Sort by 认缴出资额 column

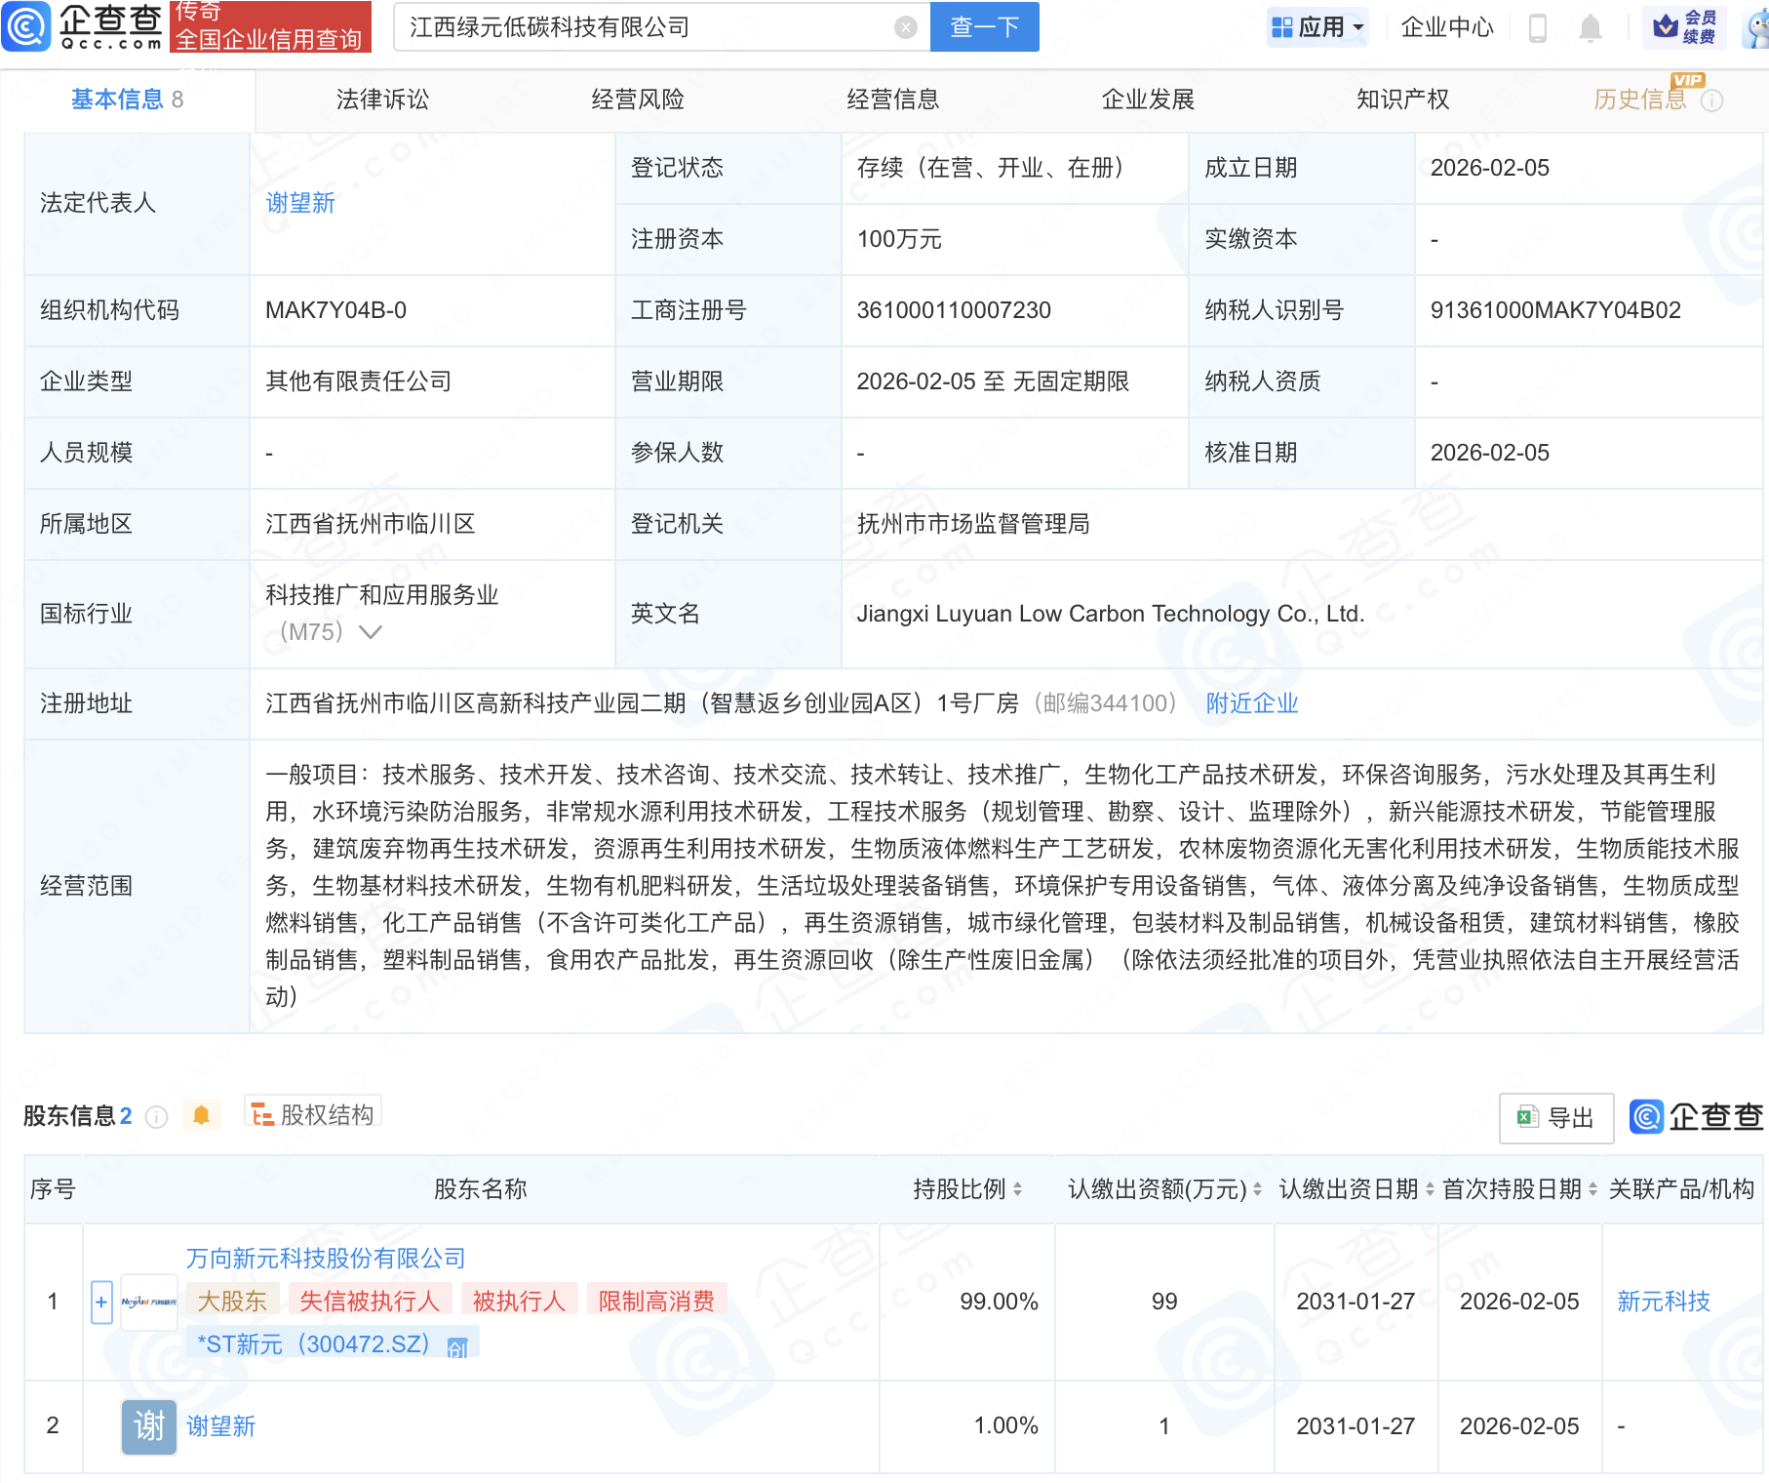(x=1257, y=1189)
